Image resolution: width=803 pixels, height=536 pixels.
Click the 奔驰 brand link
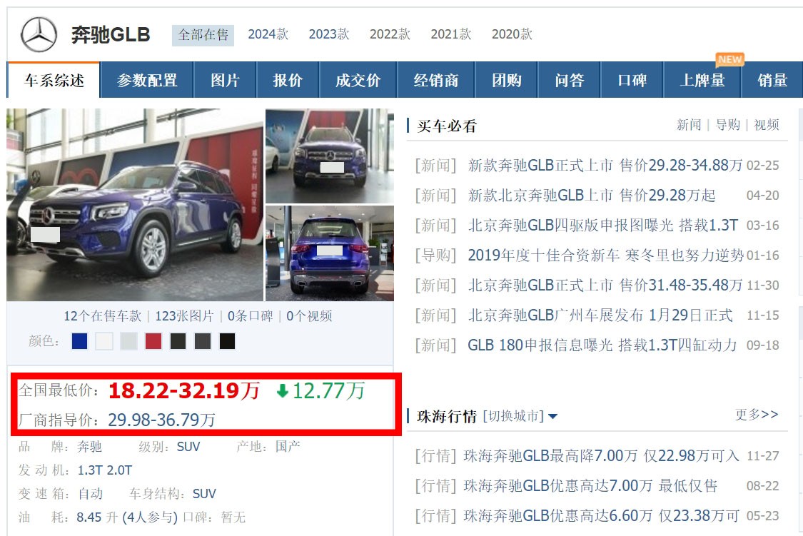pos(90,446)
